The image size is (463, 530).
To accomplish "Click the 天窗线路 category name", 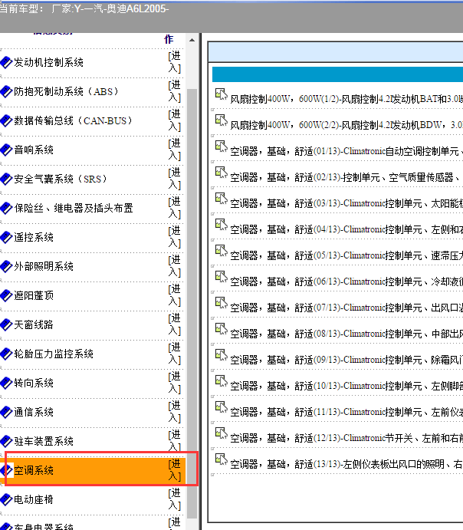I will [34, 325].
